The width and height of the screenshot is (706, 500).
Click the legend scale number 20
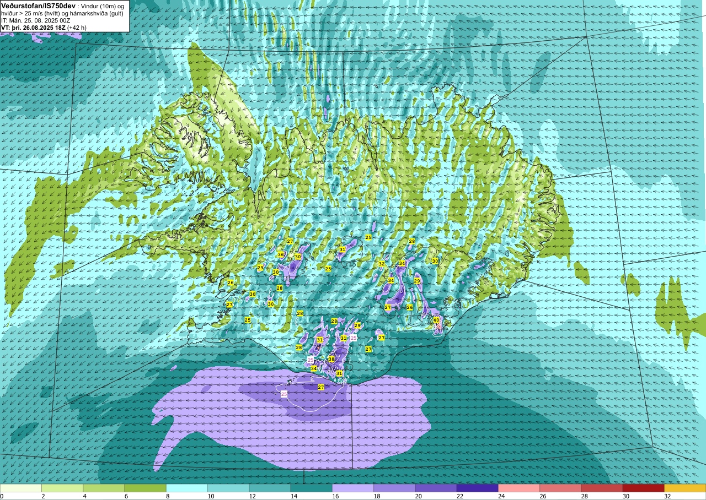pyautogui.click(x=418, y=496)
